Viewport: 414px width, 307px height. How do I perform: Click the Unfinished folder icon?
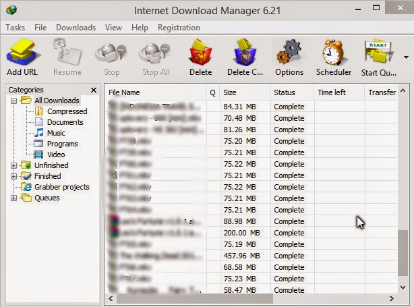26,165
